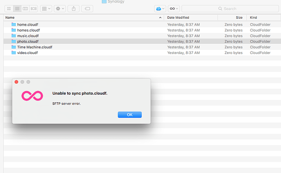Click the Share toolbar button

74,9
